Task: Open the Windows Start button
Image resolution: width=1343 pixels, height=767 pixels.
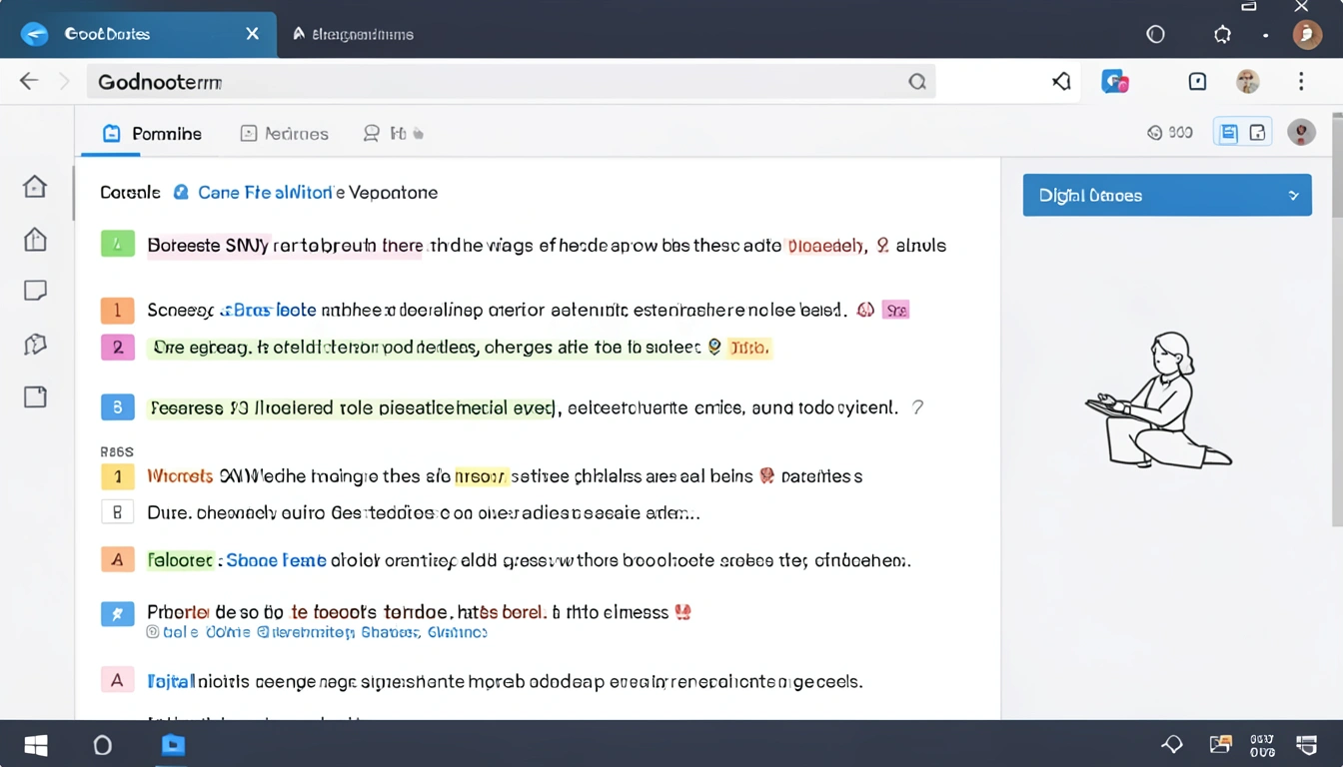Action: coord(36,745)
